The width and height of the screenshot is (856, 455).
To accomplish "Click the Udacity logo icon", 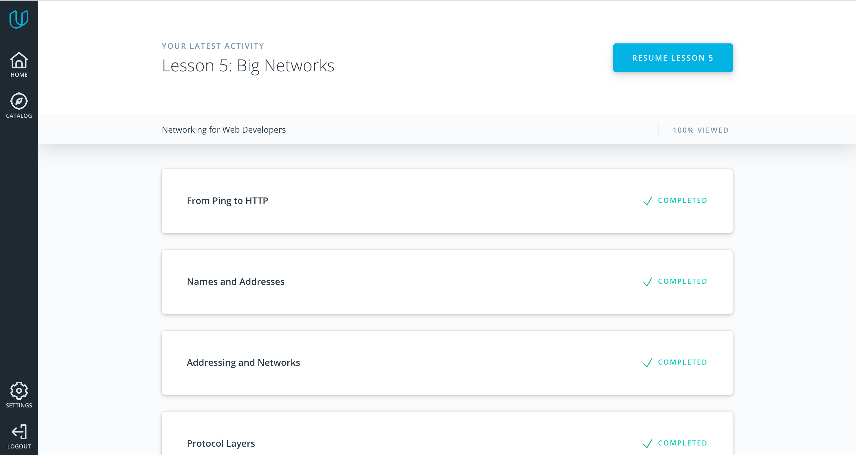I will [x=19, y=19].
